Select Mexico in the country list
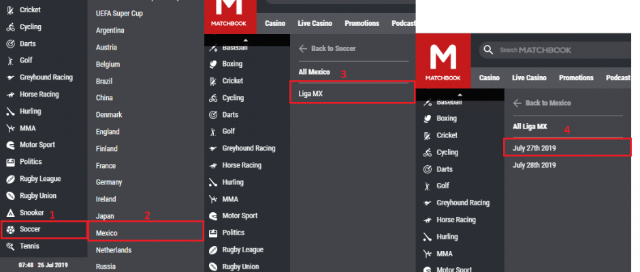Image resolution: width=640 pixels, height=272 pixels. click(146, 233)
